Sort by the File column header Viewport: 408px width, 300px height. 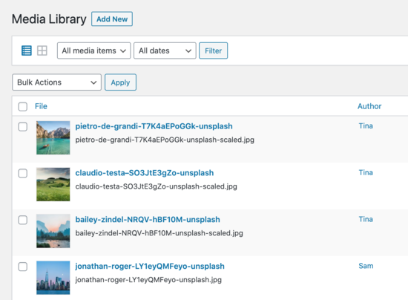point(41,106)
